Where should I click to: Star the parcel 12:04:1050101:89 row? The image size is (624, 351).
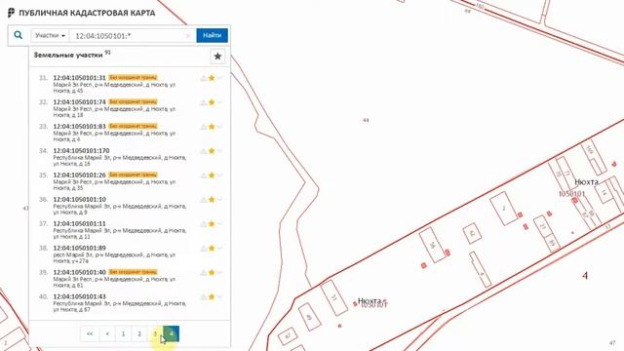coord(212,249)
